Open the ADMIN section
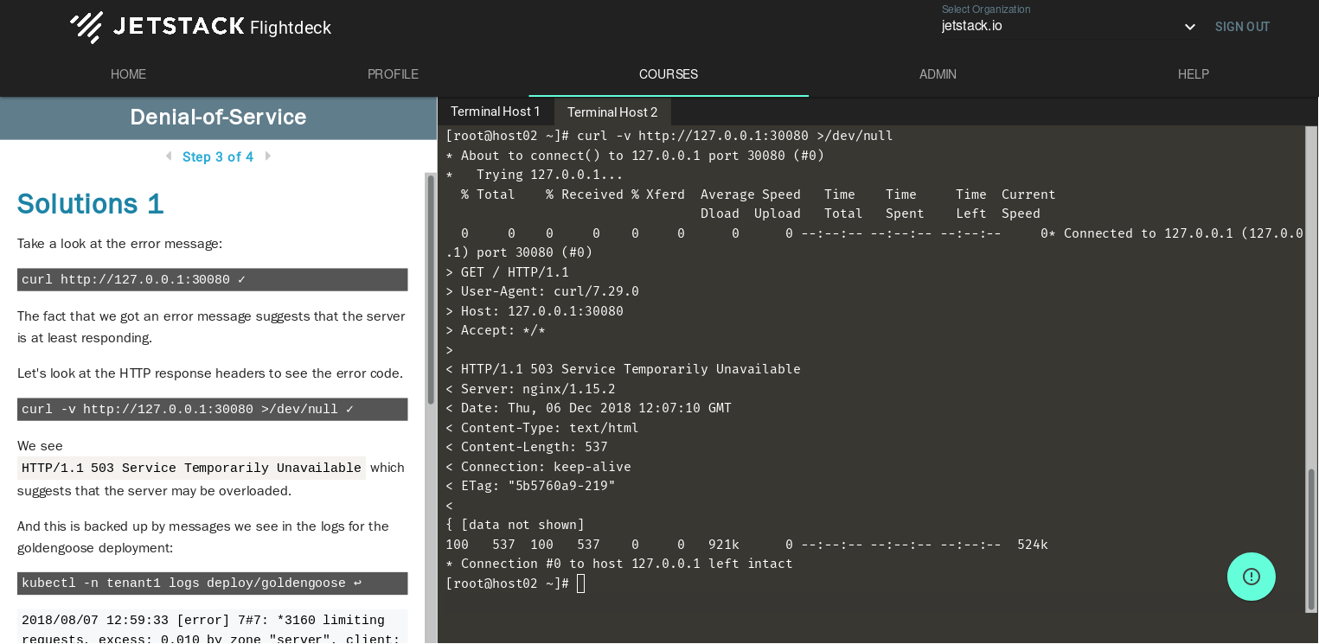The image size is (1319, 644). click(x=938, y=74)
